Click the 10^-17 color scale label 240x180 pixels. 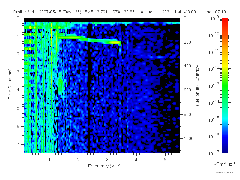214,153
